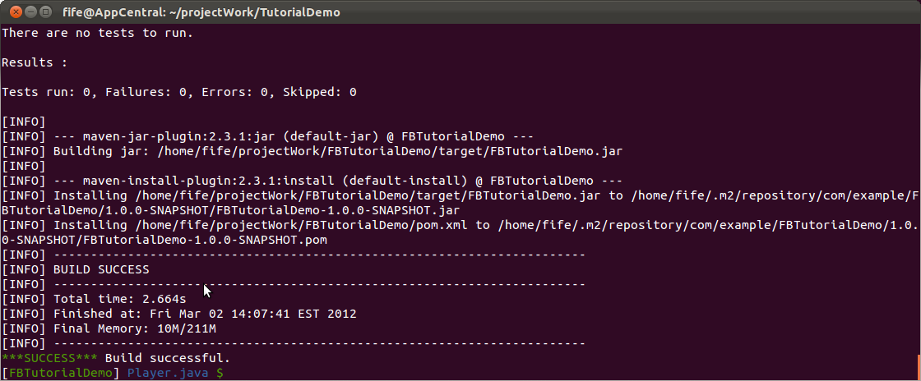Click the Building jar path line
The image size is (921, 381).
point(312,151)
